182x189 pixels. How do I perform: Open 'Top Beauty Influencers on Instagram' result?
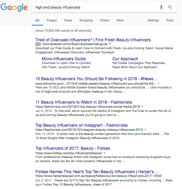[81, 125]
